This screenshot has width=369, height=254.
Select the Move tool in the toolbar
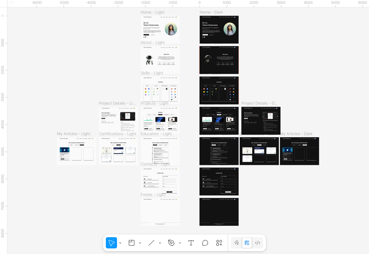point(111,243)
